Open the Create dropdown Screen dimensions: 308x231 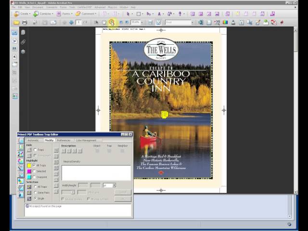(22, 14)
